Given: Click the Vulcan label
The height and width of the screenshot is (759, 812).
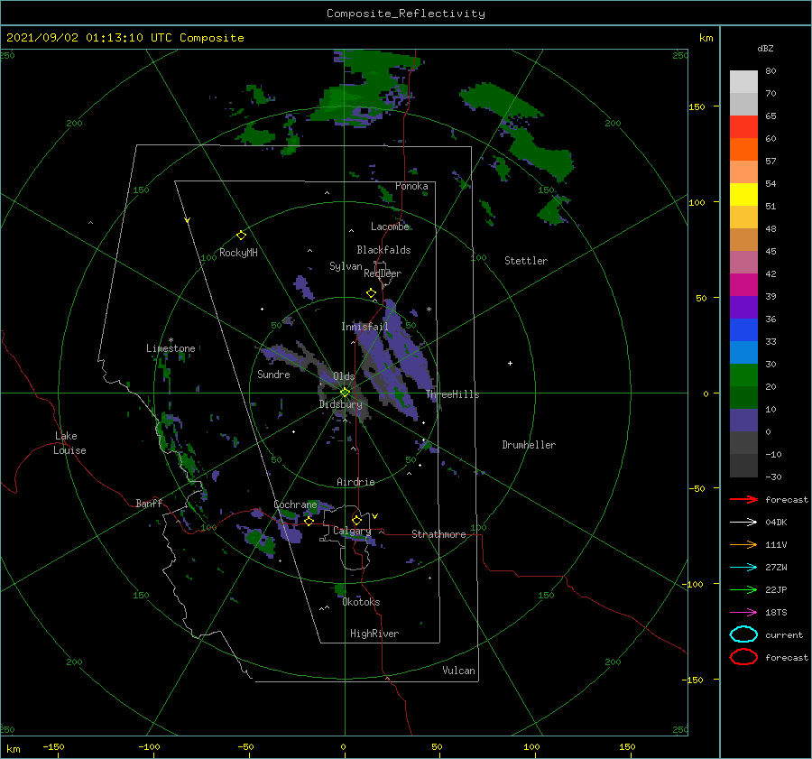Looking at the screenshot, I should click(x=458, y=671).
